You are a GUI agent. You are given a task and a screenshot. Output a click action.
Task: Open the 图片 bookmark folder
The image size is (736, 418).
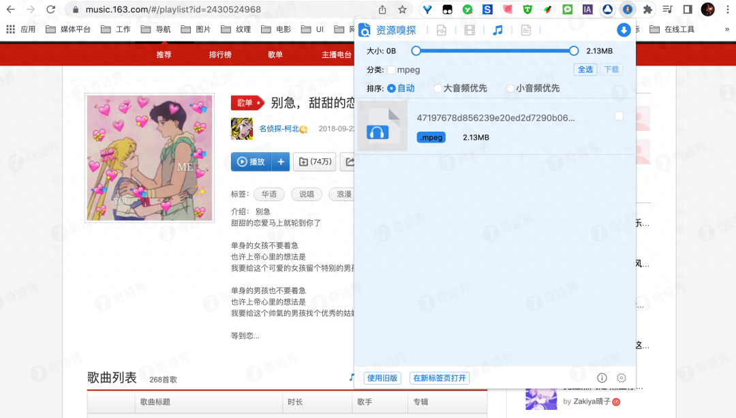click(196, 29)
